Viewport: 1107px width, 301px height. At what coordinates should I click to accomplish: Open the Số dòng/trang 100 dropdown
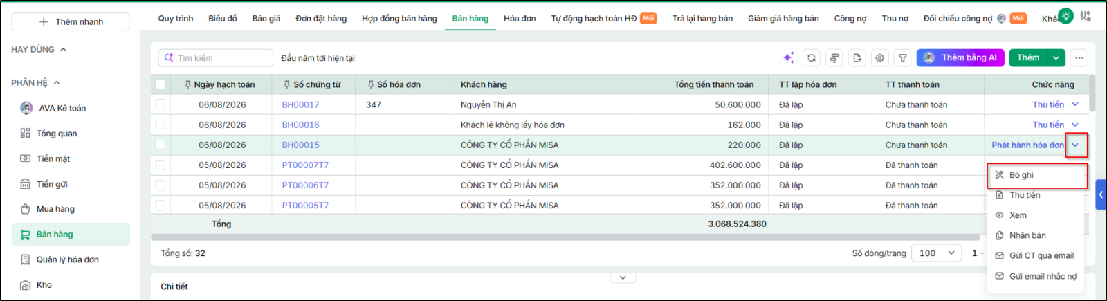[936, 253]
